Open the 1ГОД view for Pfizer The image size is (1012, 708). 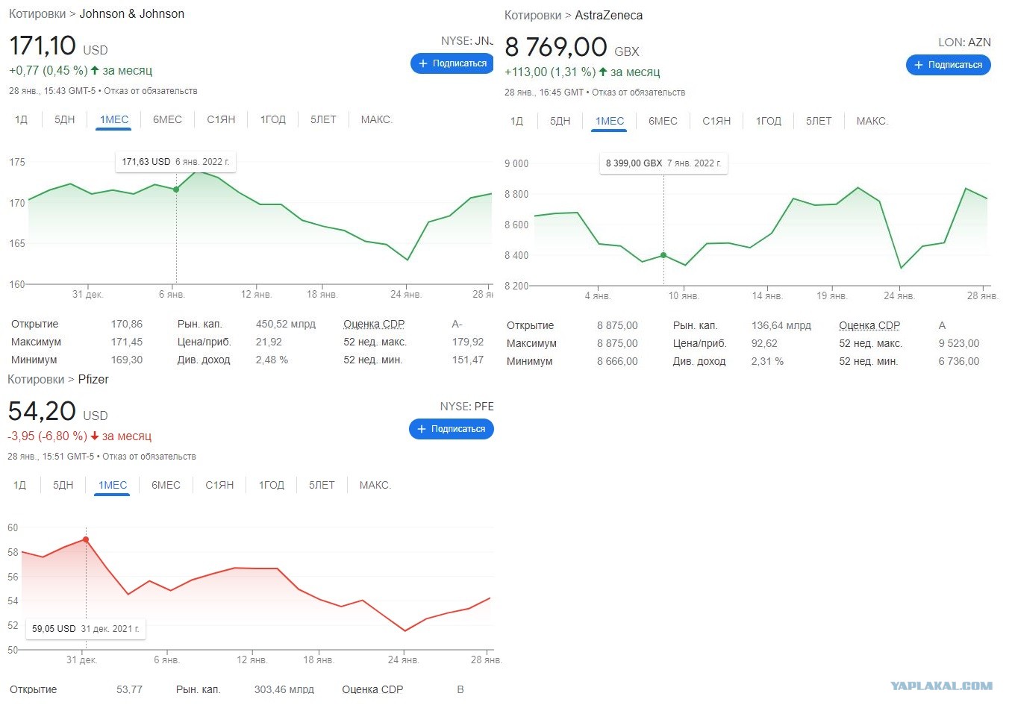(272, 485)
